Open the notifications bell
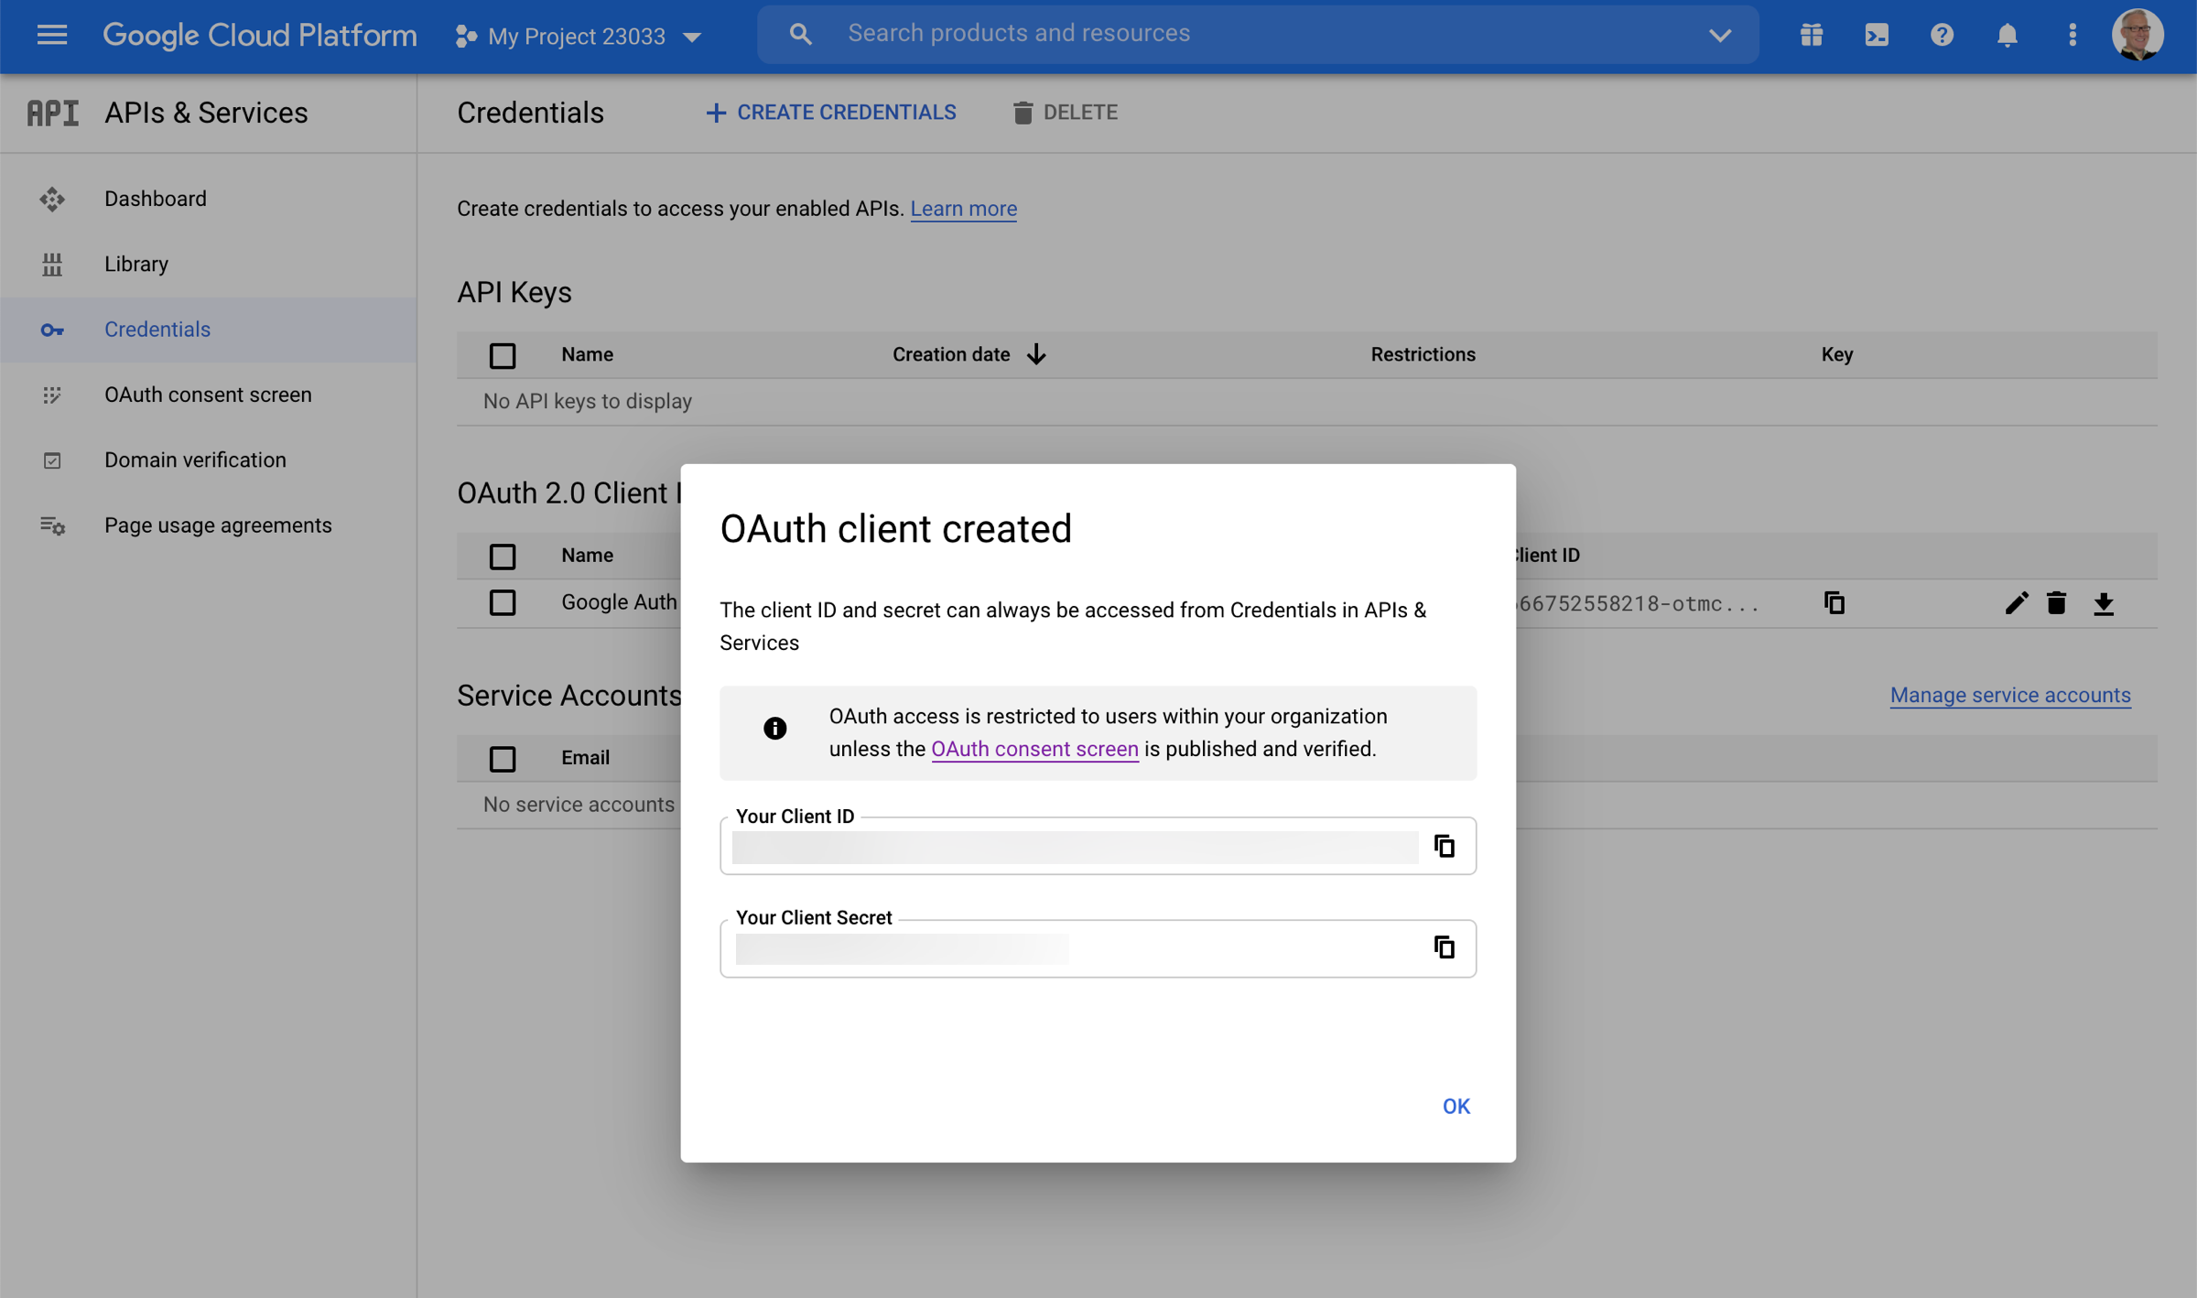Viewport: 2197px width, 1298px height. pos(2007,35)
